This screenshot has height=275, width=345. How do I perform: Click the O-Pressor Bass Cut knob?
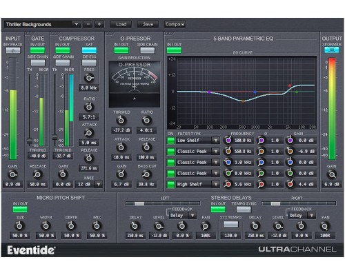[x=146, y=175]
